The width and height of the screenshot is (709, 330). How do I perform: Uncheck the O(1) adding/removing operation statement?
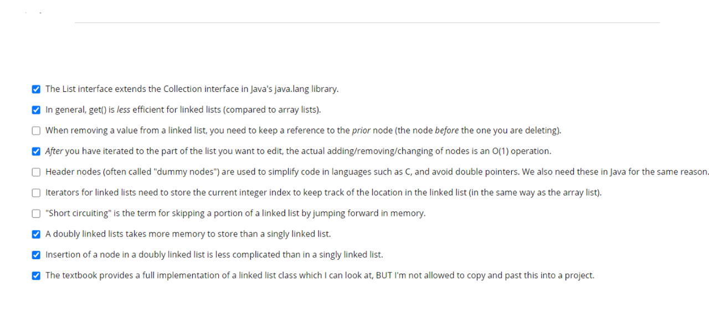tap(36, 151)
